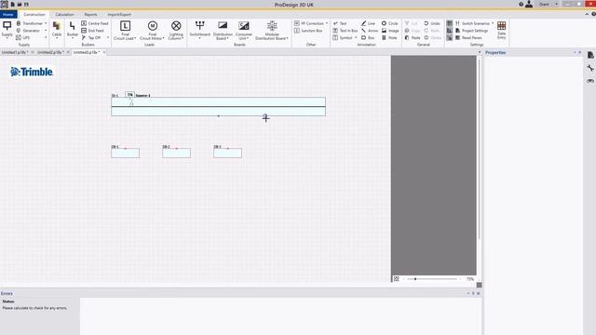Insert a Lighting Column

click(176, 31)
